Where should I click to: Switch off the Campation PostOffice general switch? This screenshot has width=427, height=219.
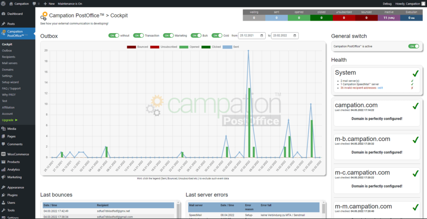pyautogui.click(x=413, y=47)
